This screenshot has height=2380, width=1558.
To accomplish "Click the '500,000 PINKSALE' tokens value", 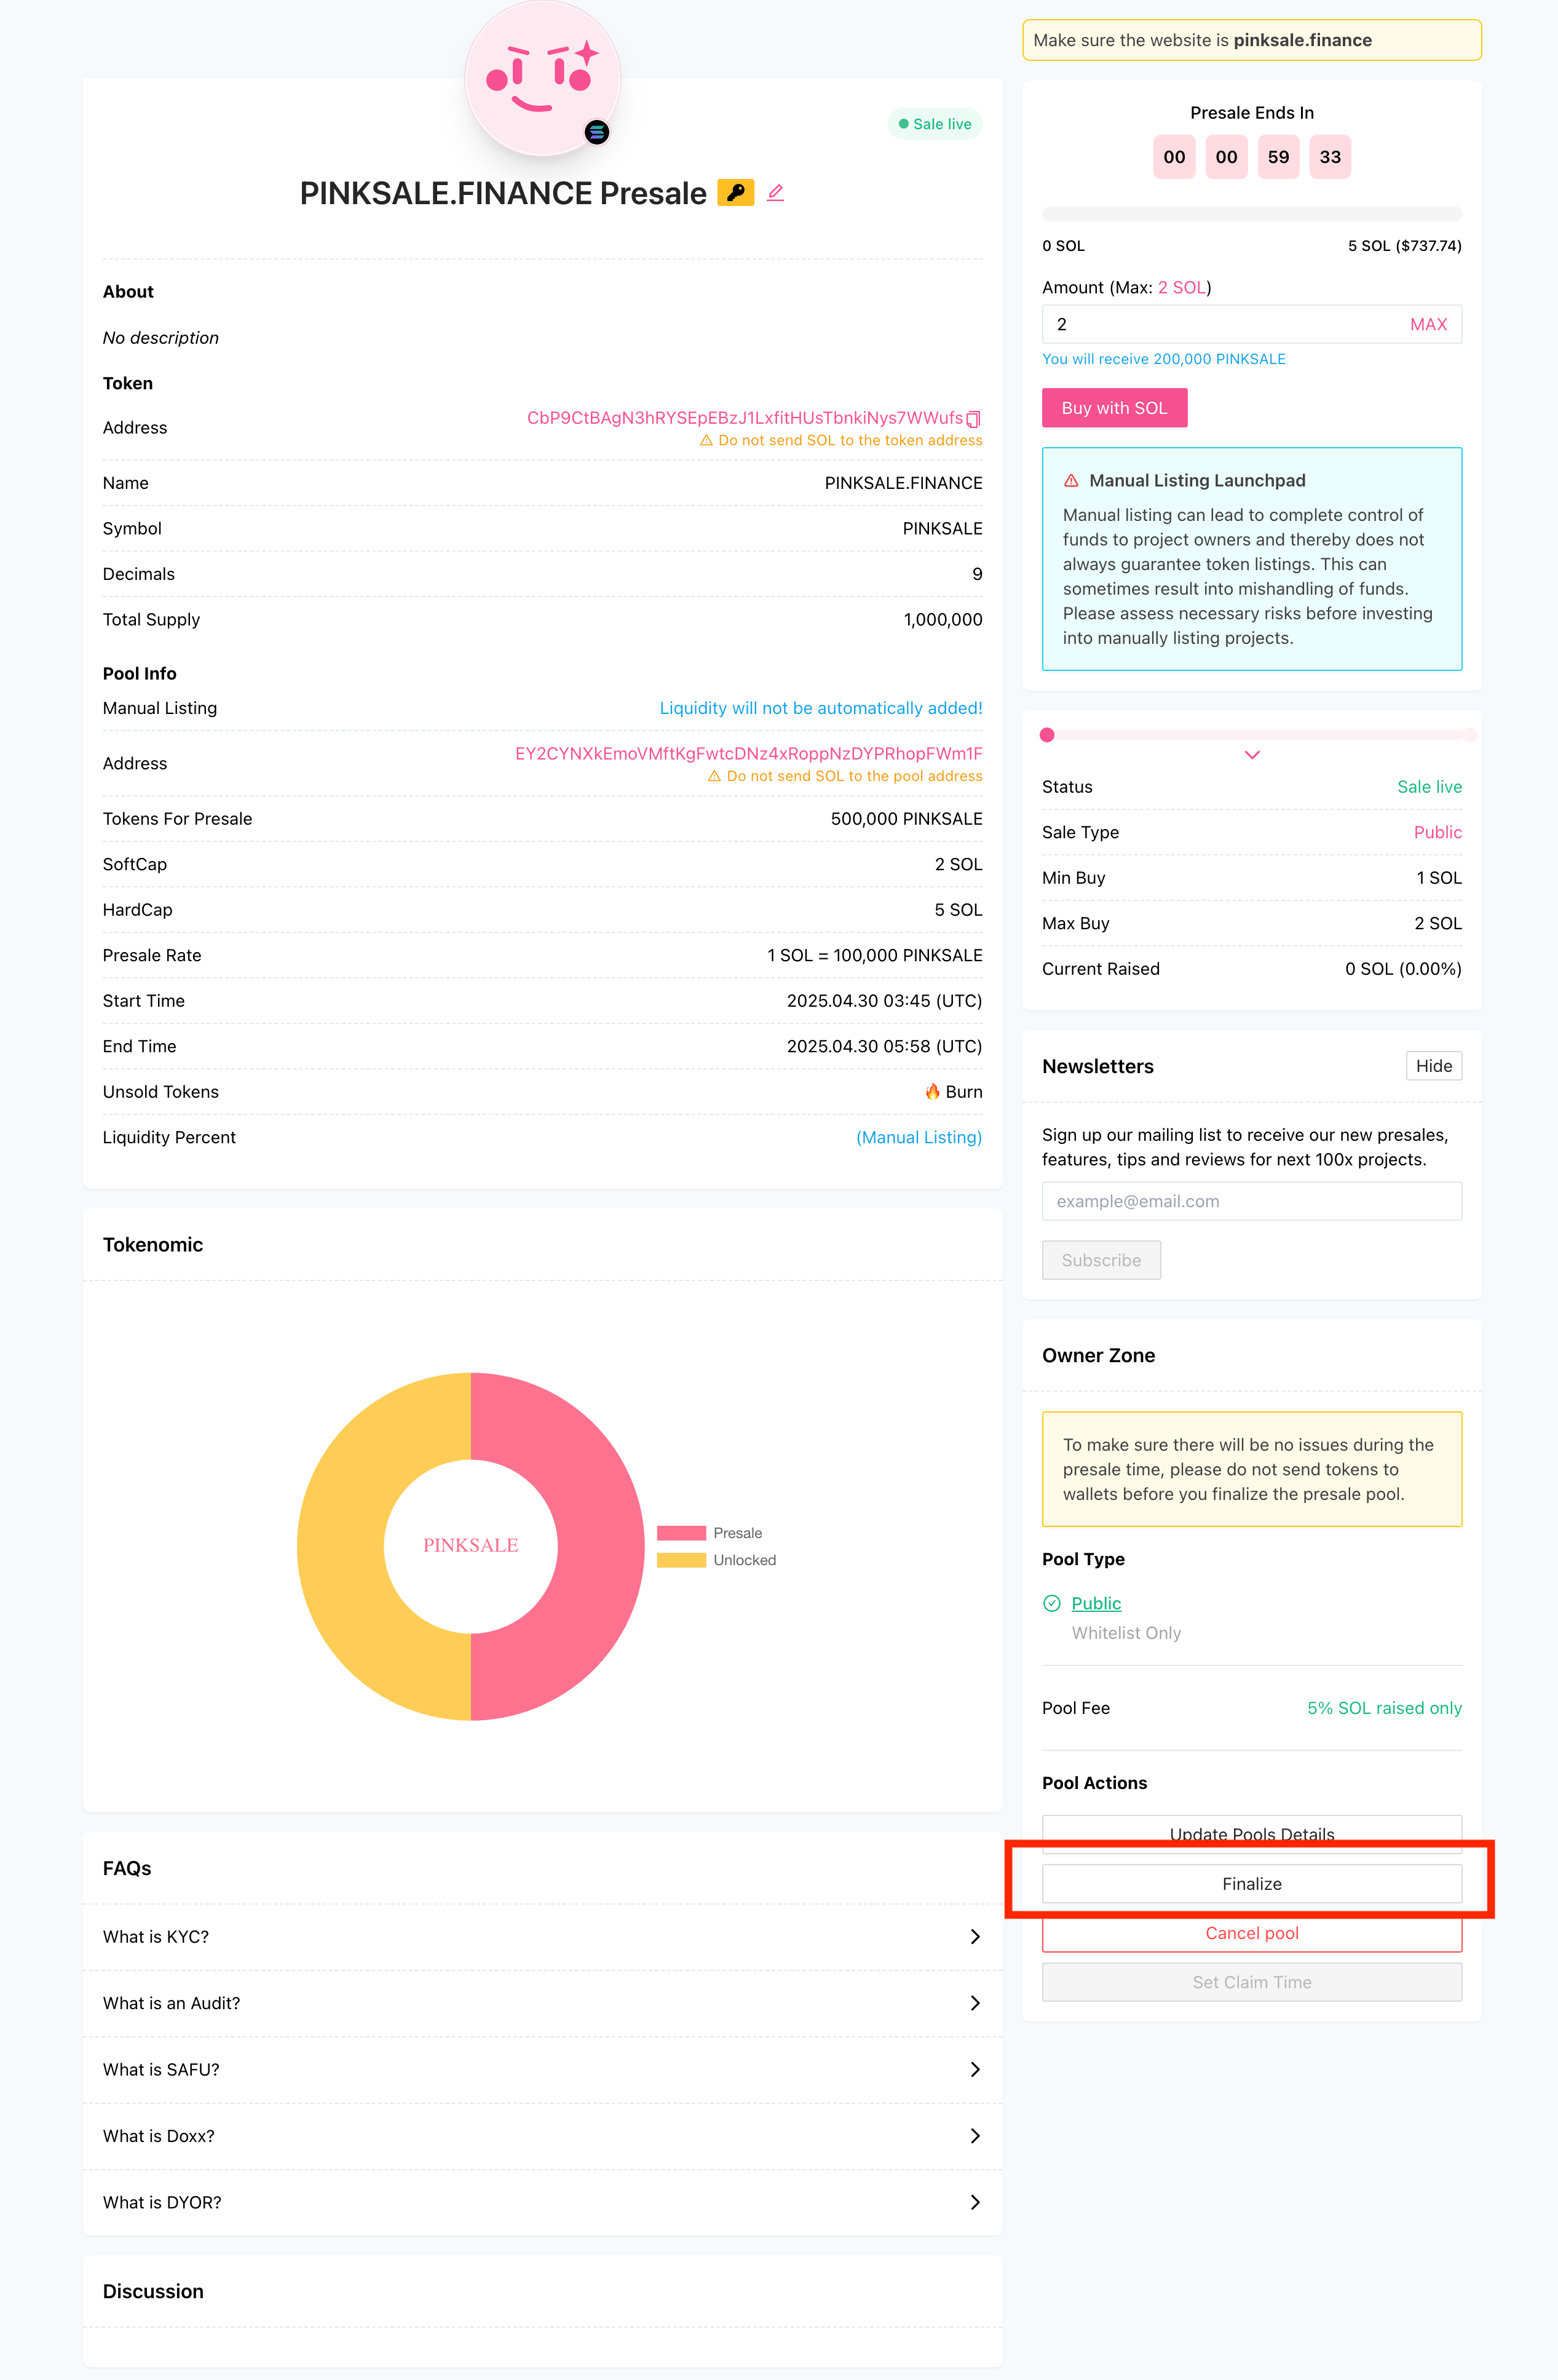I will (906, 819).
